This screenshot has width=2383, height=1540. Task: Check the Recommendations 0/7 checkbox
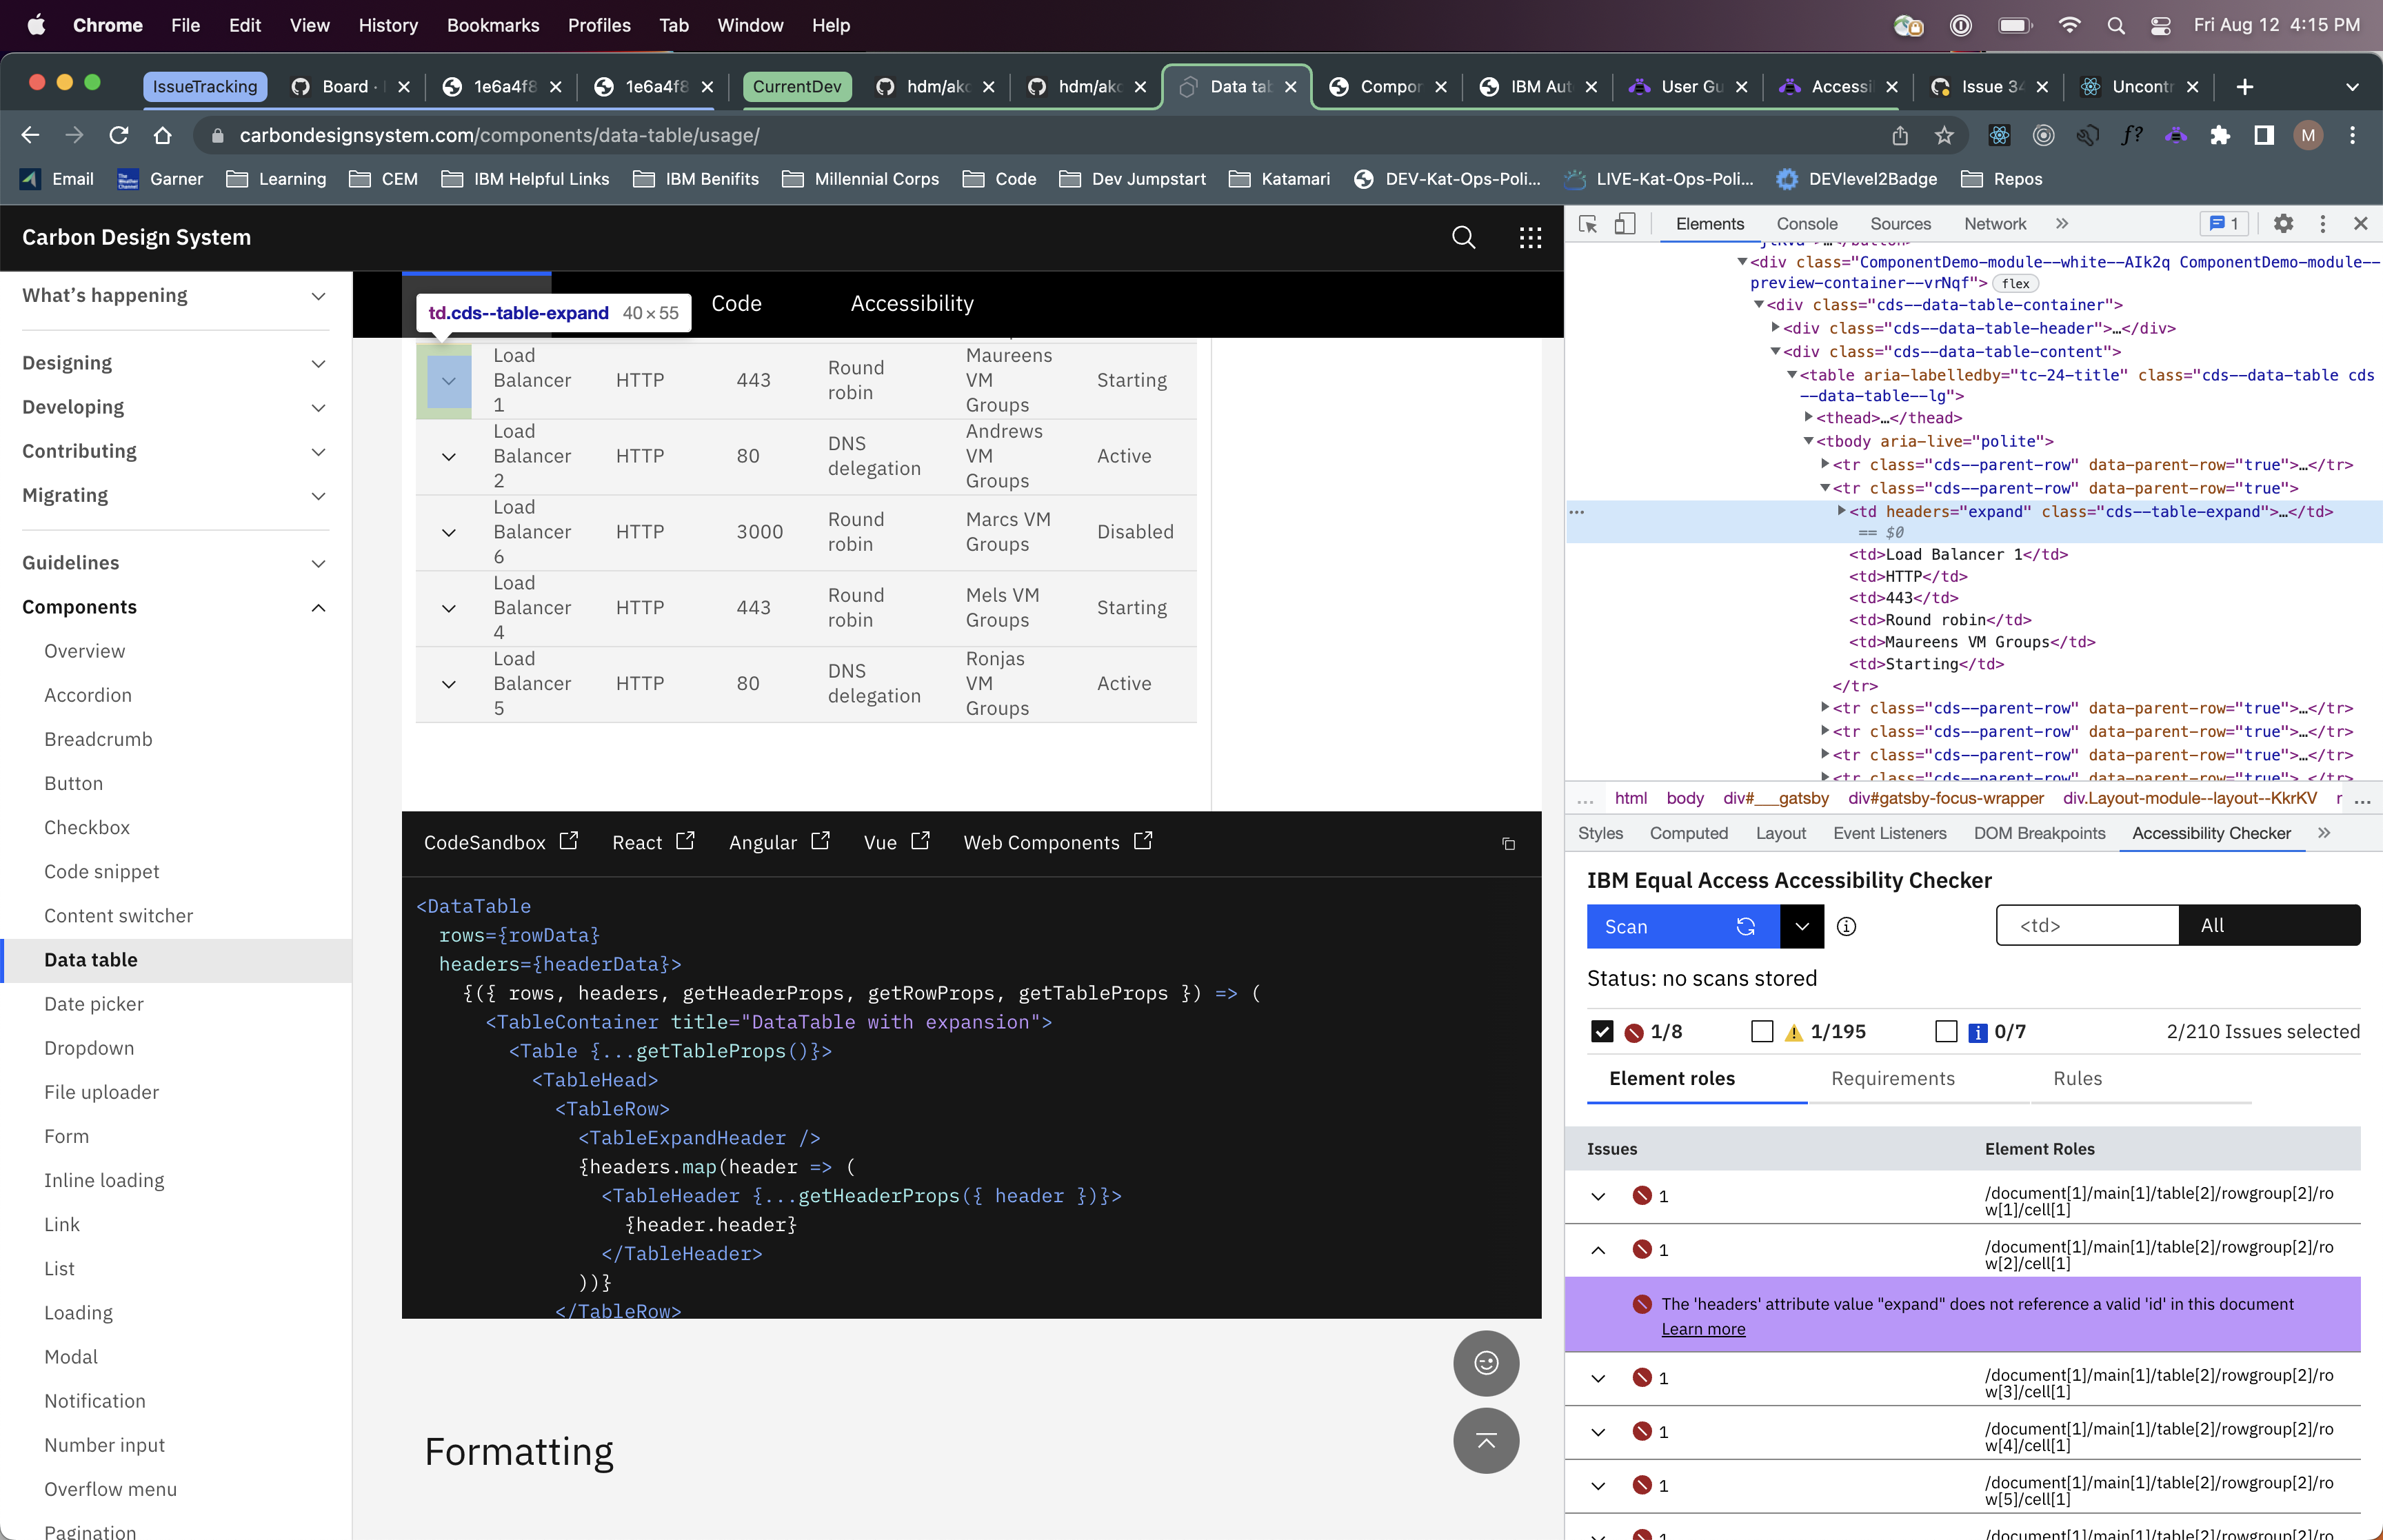tap(1946, 1031)
